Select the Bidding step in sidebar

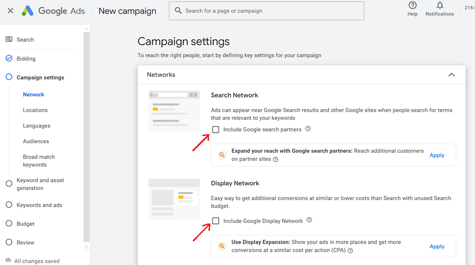coord(26,59)
